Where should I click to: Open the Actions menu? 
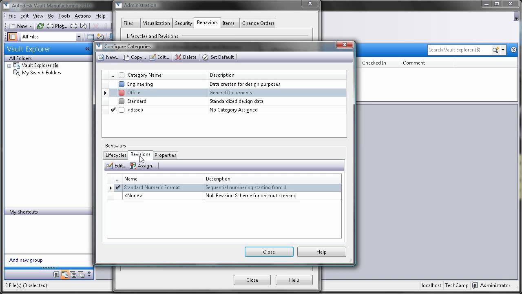tap(82, 16)
